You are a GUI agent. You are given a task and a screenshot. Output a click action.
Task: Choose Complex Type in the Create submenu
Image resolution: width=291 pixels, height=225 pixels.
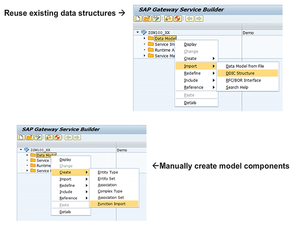(109, 191)
